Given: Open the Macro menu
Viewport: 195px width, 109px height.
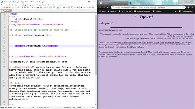Looking at the screenshot, I should click(49, 5).
